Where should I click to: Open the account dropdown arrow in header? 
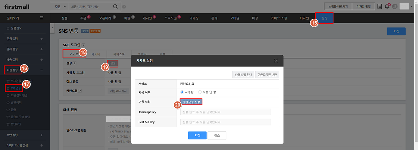tap(412, 7)
